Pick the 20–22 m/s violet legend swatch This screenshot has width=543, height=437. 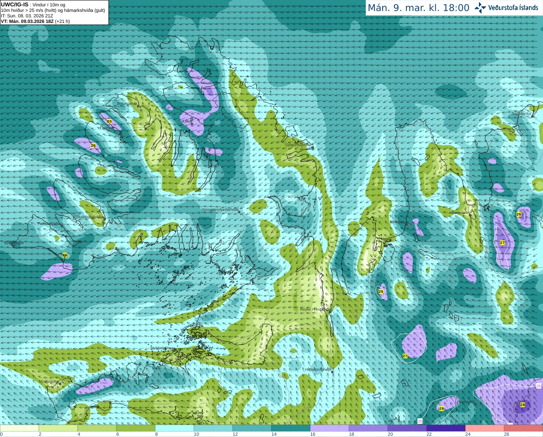(407, 428)
